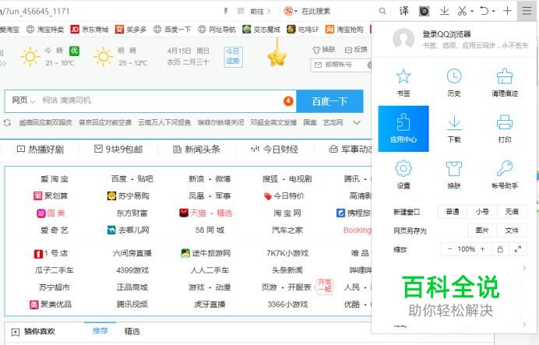The image size is (539, 345).
Task: Click the lightning speed mode icon
Action: [x=226, y=12]
